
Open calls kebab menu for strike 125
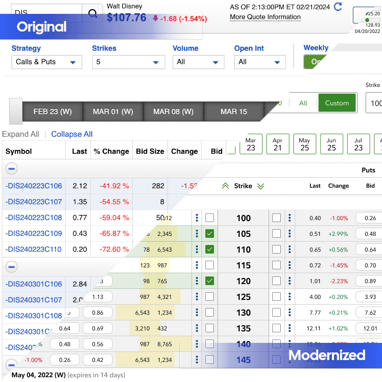[197, 297]
